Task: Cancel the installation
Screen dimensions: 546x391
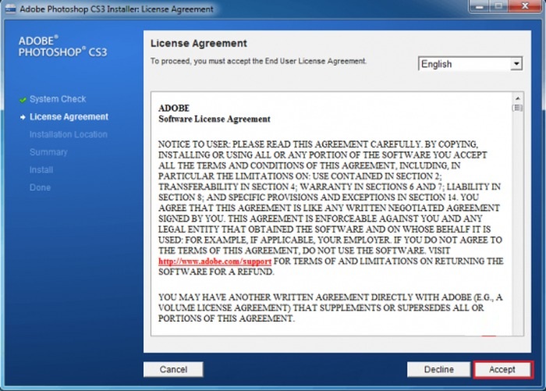Action: point(173,369)
